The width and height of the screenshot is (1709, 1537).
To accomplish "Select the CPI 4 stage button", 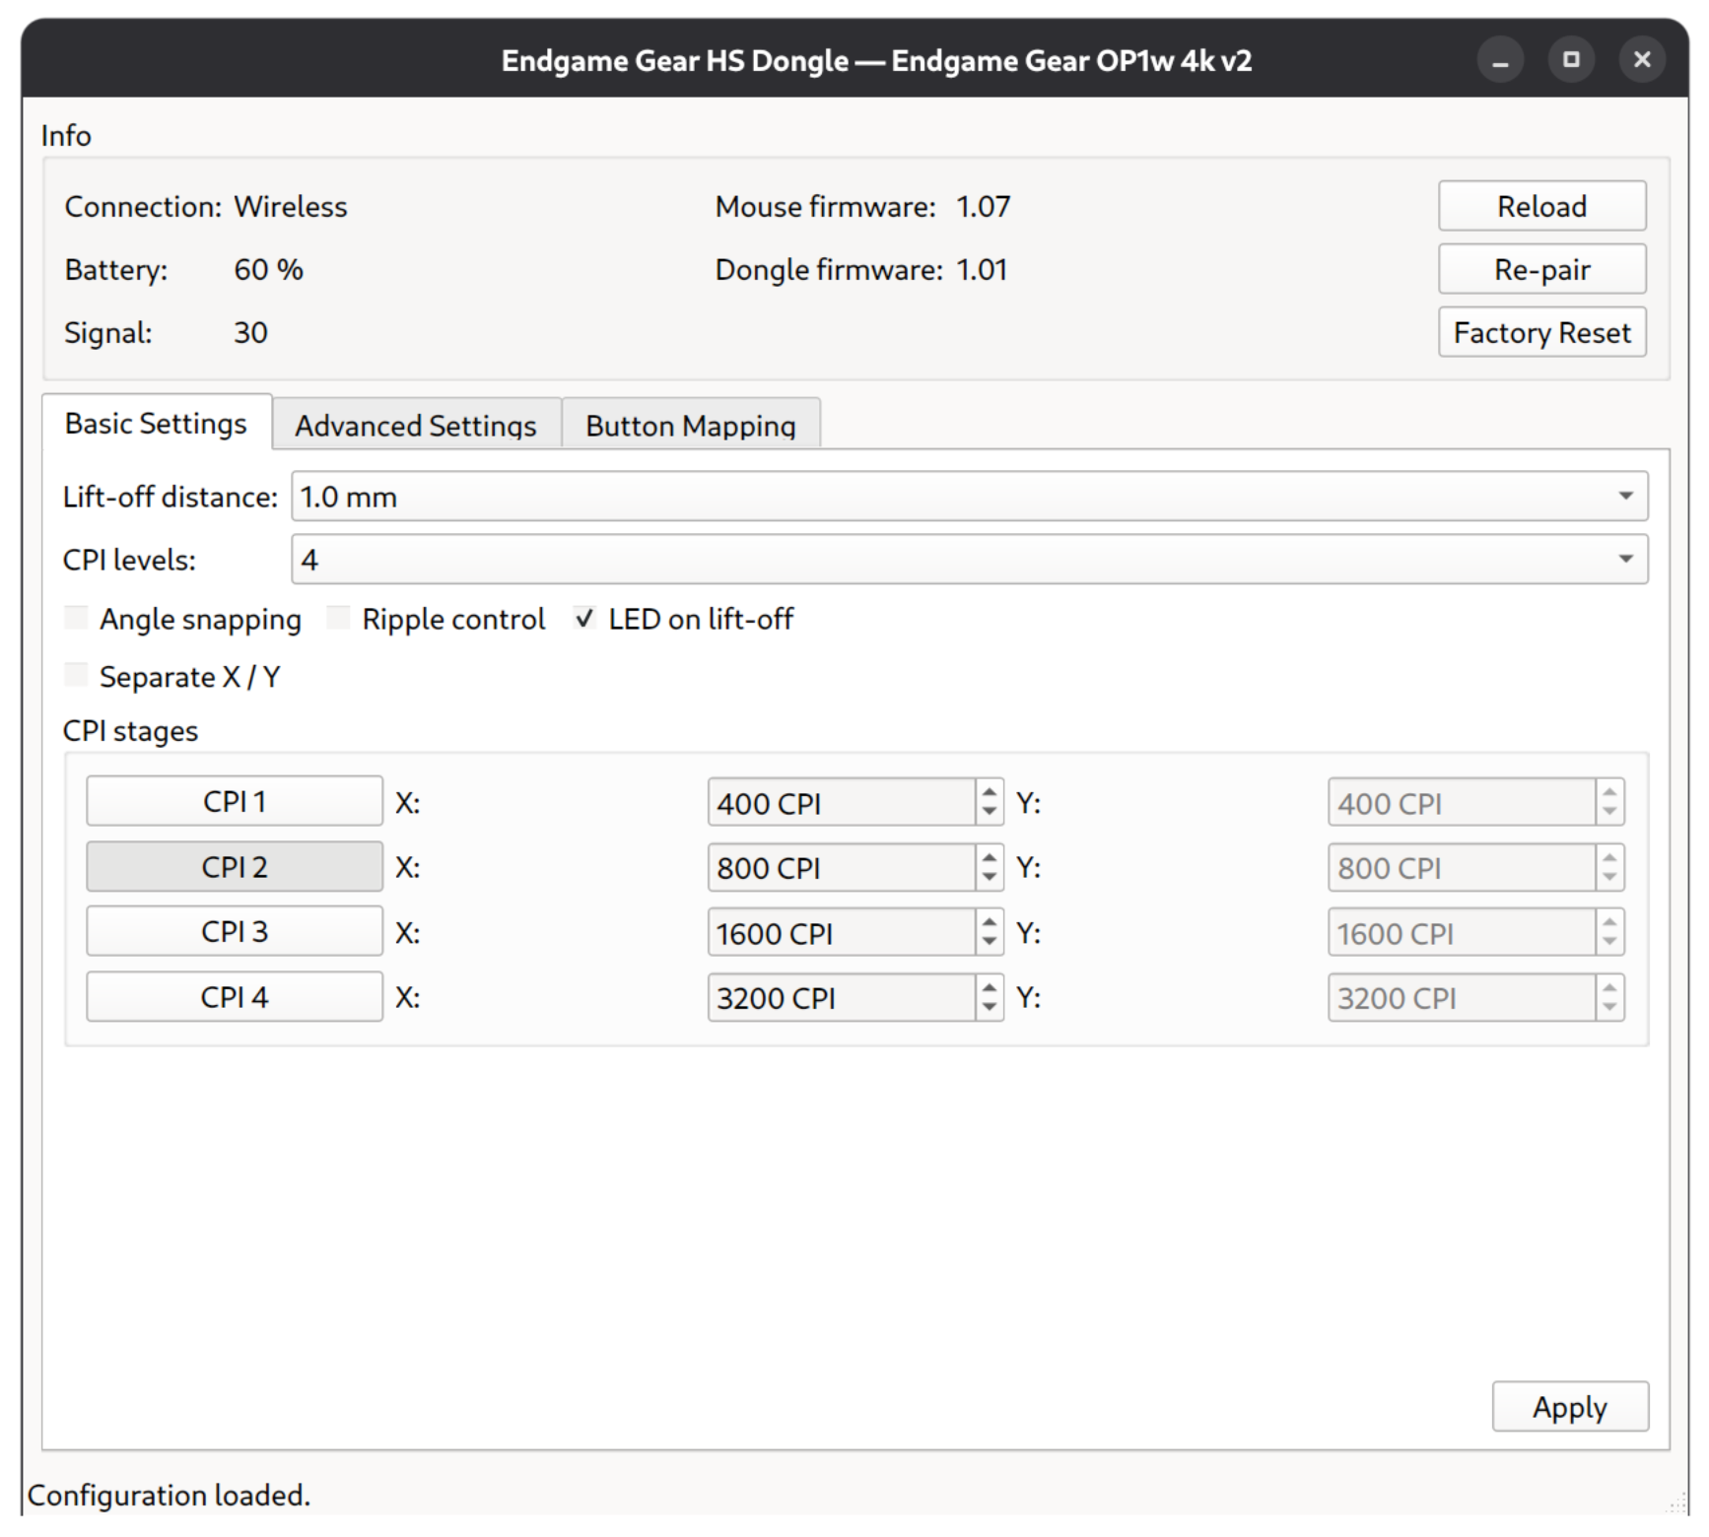I will tap(235, 997).
